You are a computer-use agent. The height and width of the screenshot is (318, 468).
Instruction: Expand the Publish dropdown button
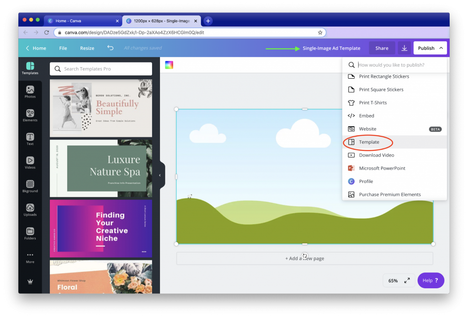430,48
